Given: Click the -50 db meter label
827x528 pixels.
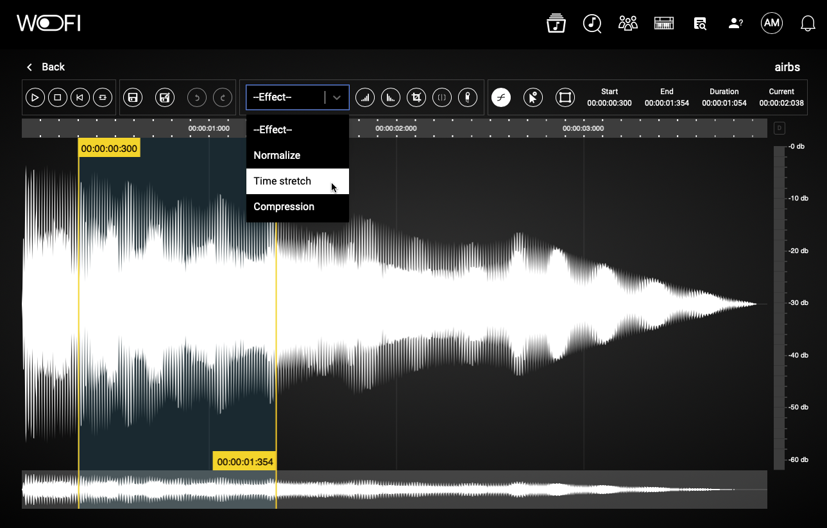Looking at the screenshot, I should 799,407.
